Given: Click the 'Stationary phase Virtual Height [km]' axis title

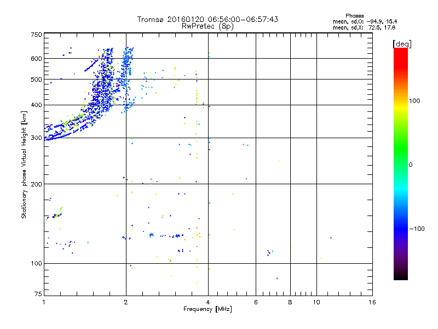Looking at the screenshot, I should pyautogui.click(x=24, y=164).
